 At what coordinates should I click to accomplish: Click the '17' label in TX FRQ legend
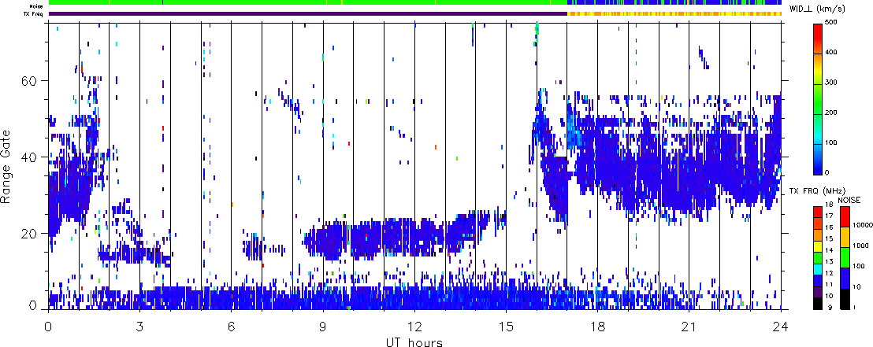click(x=828, y=216)
